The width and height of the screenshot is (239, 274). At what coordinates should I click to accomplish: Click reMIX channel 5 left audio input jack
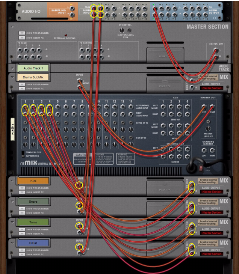coord(57,107)
